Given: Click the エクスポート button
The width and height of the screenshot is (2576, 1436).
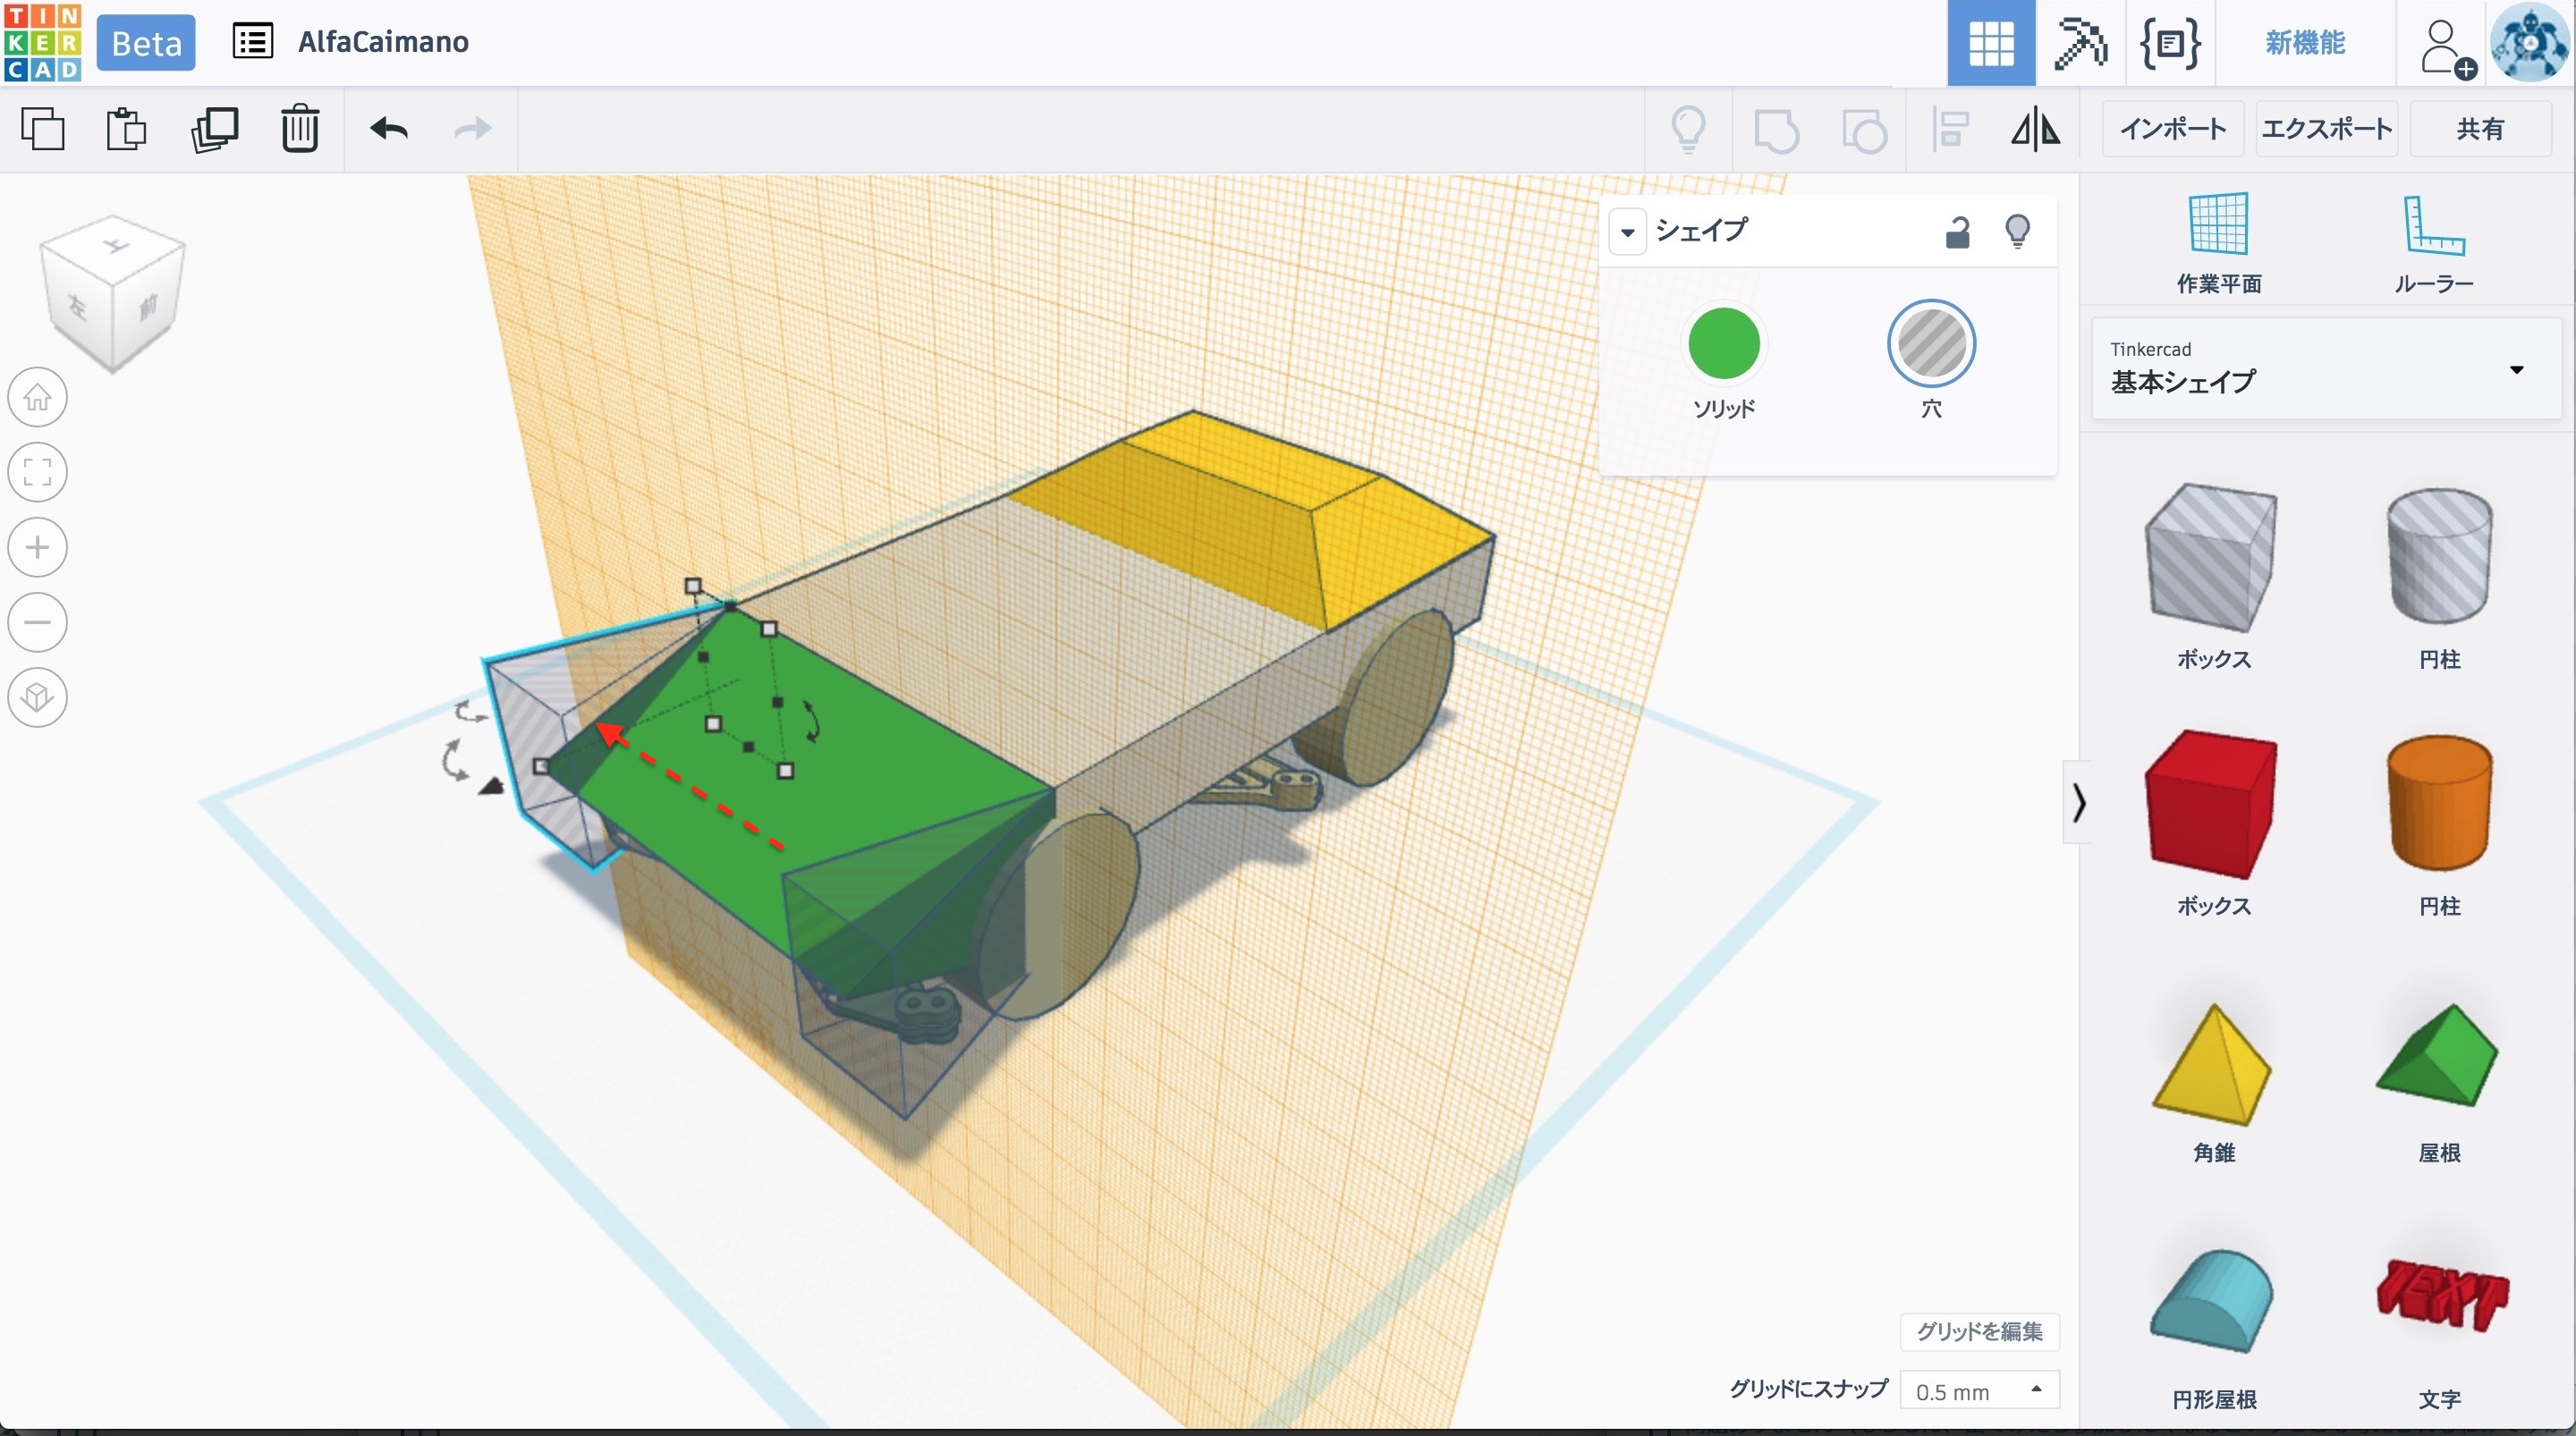Looking at the screenshot, I should tap(2326, 129).
